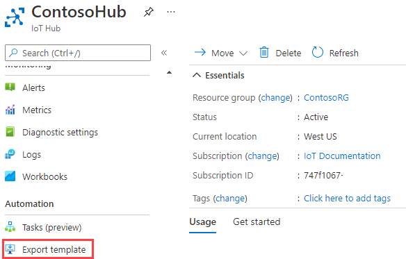
Task: Click the Refresh circular arrow icon
Action: [318, 52]
